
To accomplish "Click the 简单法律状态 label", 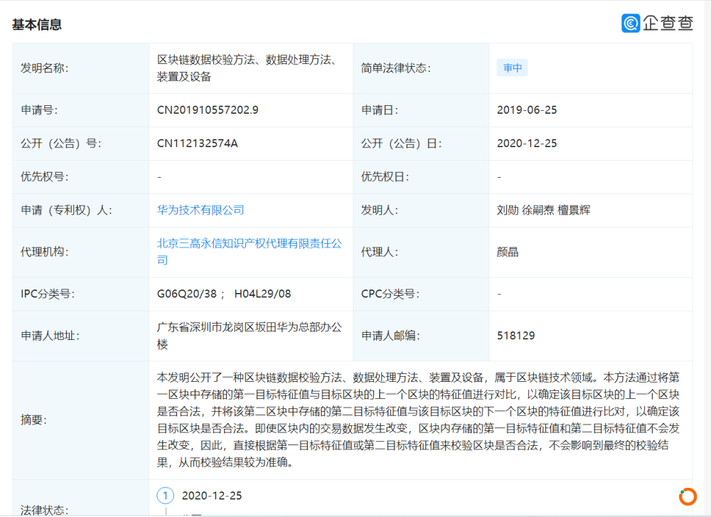I will (396, 68).
